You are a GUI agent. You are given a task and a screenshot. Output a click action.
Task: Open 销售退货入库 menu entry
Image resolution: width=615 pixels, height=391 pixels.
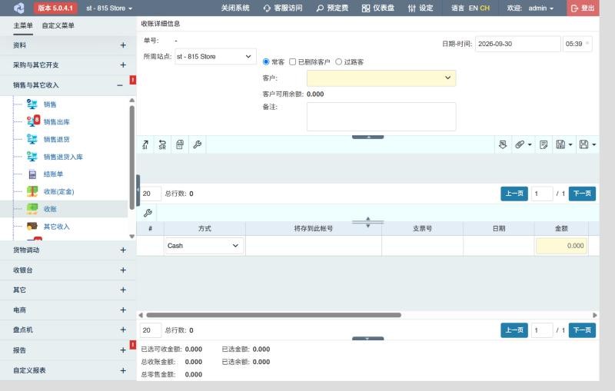coord(63,157)
